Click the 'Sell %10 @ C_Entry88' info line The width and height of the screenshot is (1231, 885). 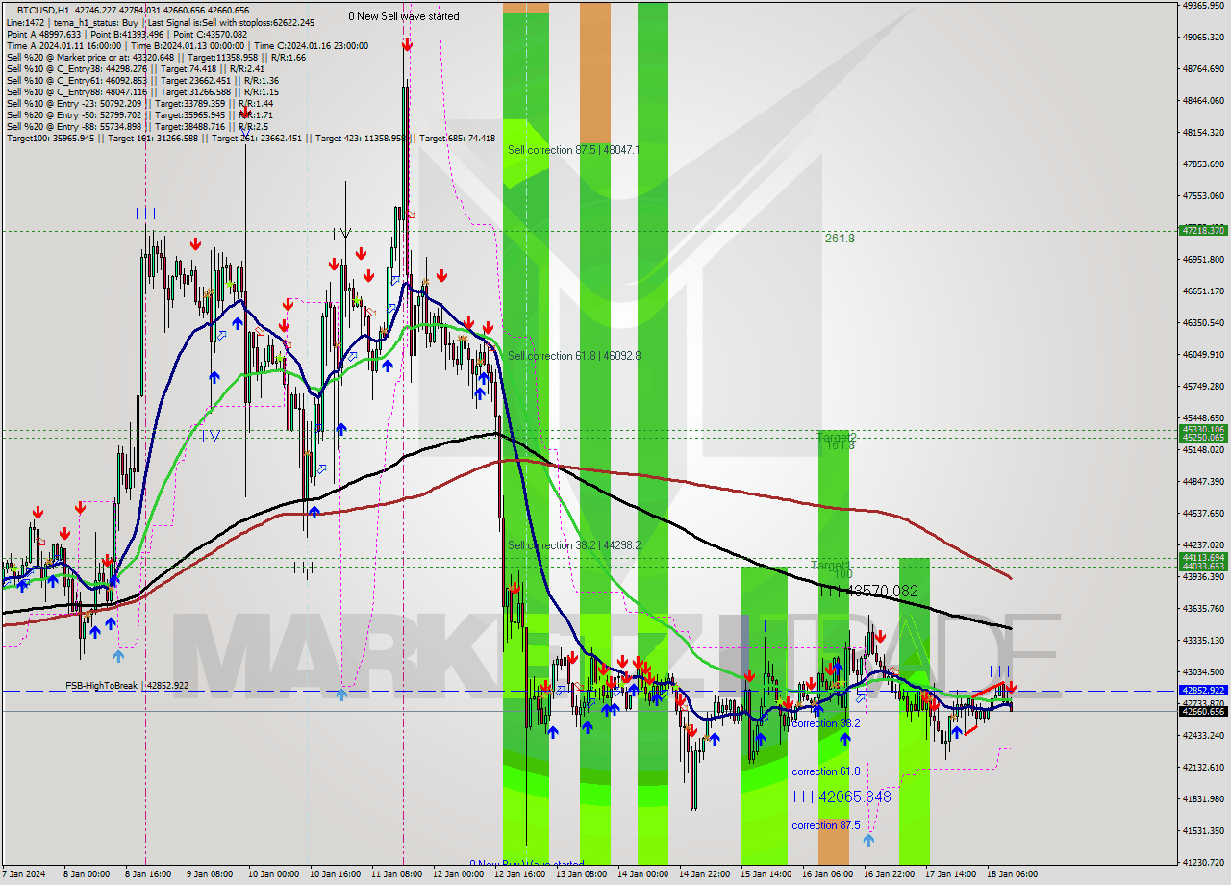pyautogui.click(x=142, y=92)
